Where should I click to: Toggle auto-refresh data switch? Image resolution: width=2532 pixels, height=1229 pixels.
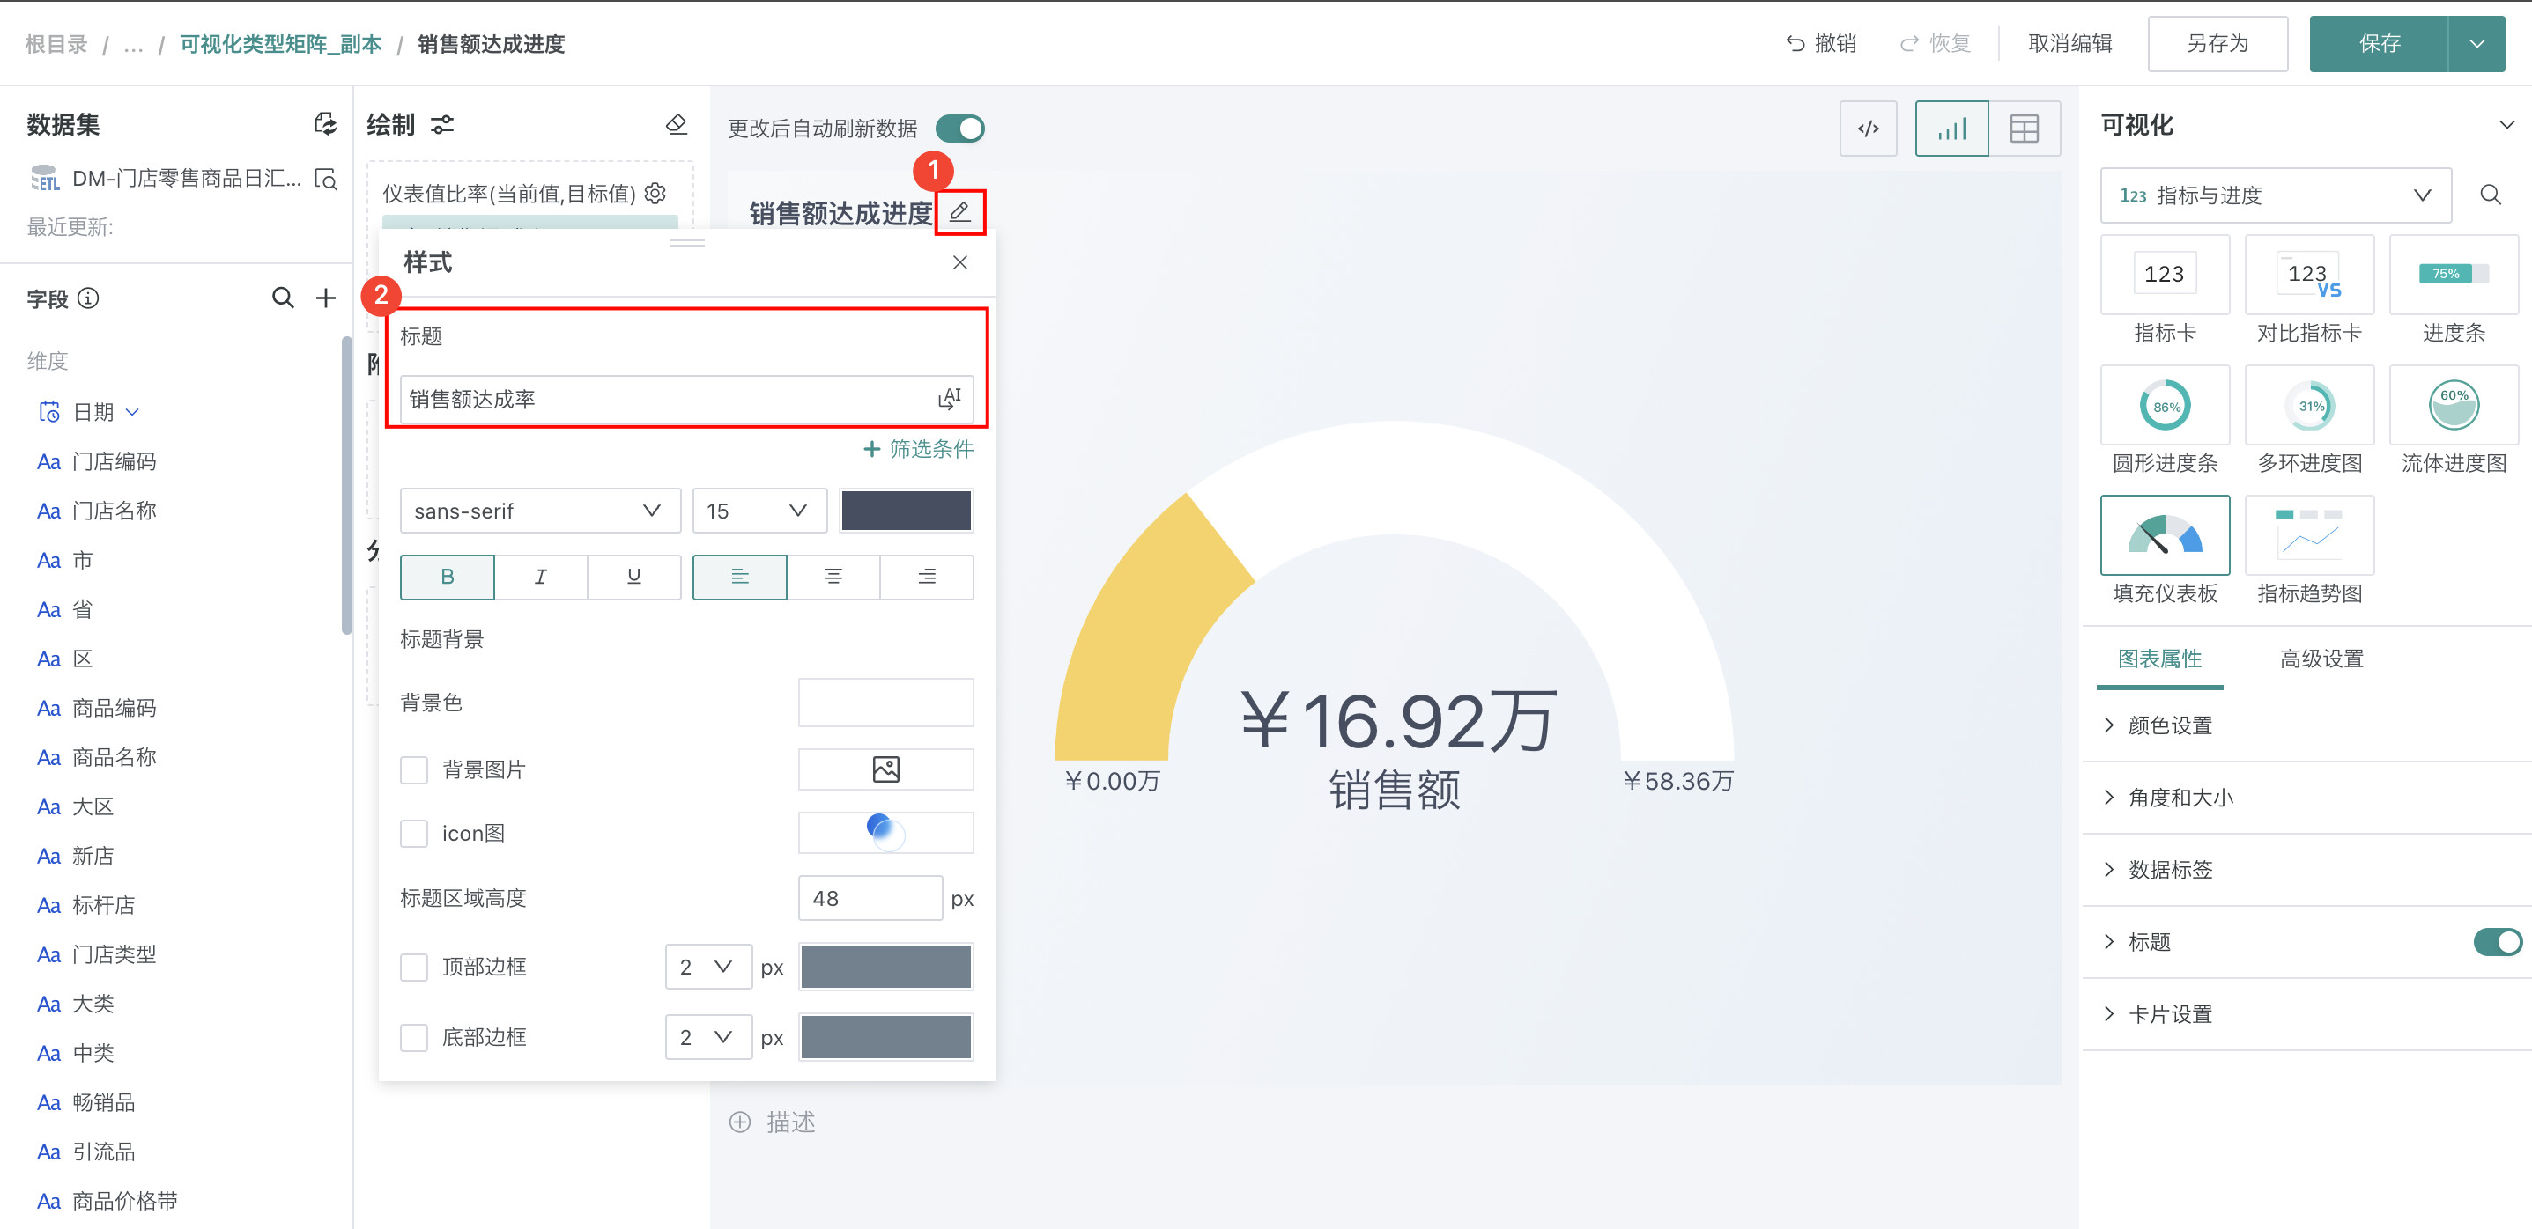pyautogui.click(x=959, y=129)
